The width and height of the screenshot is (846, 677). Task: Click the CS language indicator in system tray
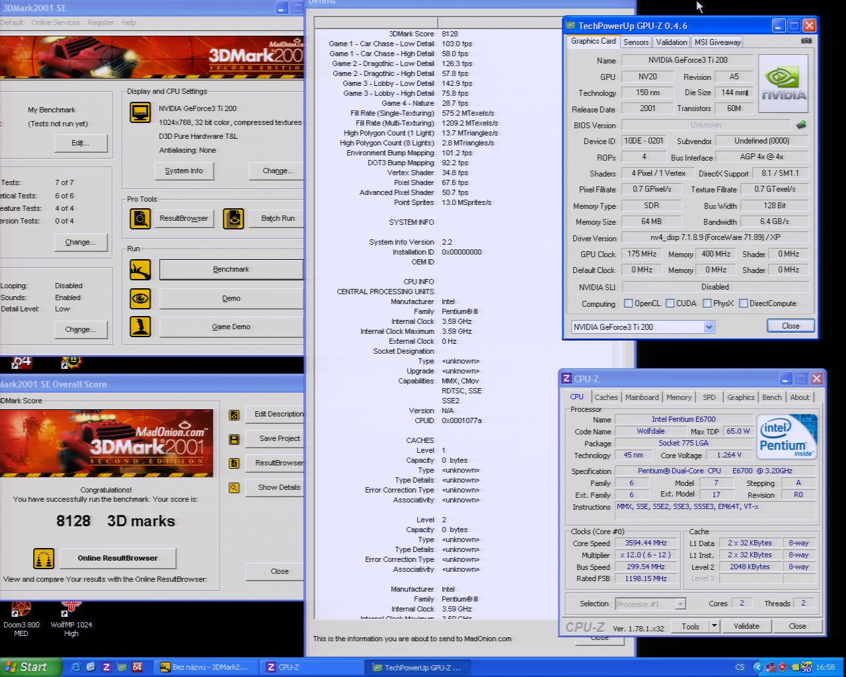pos(740,668)
